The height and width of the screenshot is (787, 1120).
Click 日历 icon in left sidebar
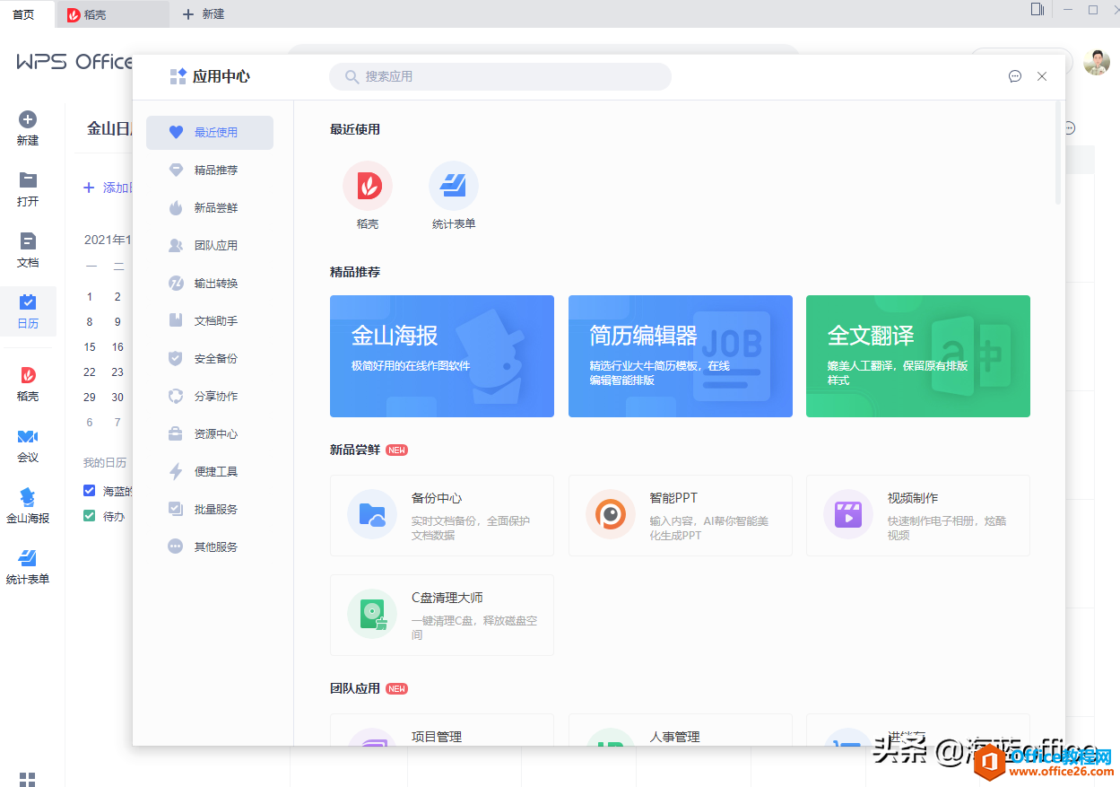[28, 302]
